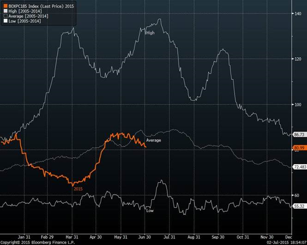Click the orange 80.99 price tag

coord(299,148)
